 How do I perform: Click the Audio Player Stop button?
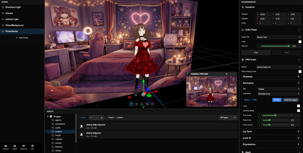click(x=287, y=53)
